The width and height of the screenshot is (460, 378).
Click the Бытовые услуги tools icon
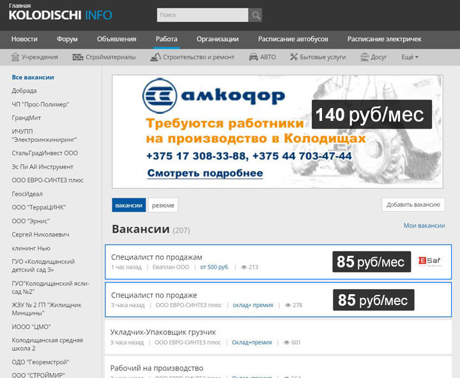coord(294,57)
